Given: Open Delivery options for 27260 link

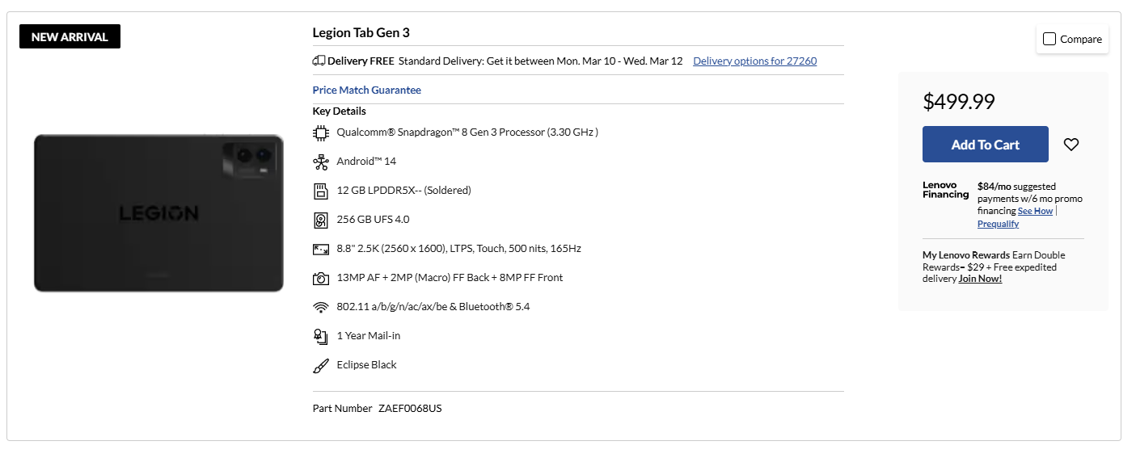Looking at the screenshot, I should [x=754, y=61].
